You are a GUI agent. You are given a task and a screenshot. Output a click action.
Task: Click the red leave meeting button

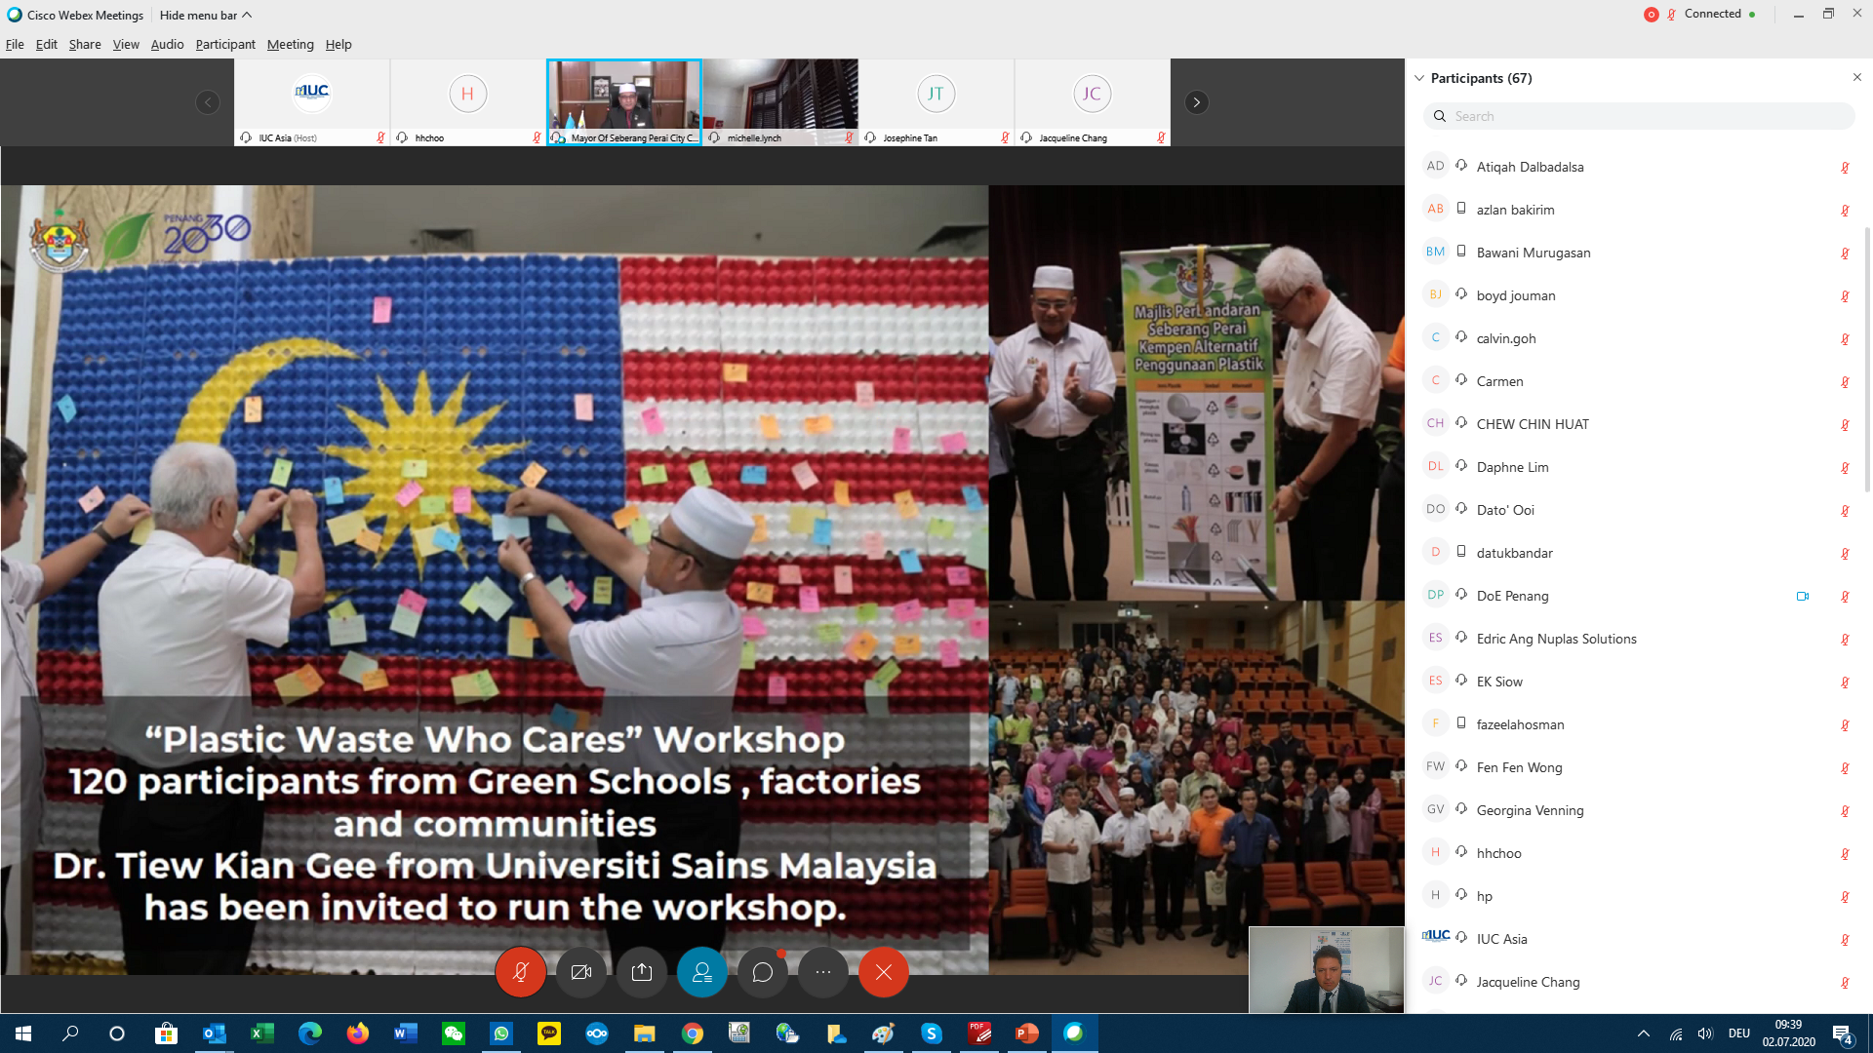click(884, 972)
